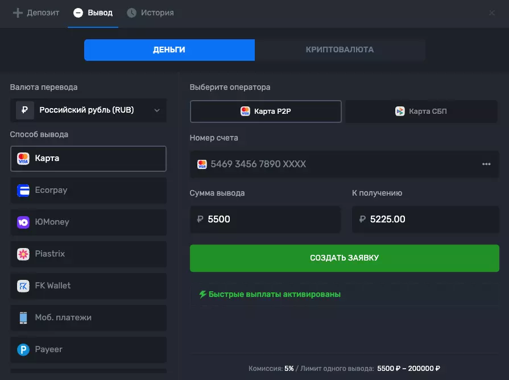This screenshot has width=509, height=380.
Task: Open the Депозит tab
Action: click(36, 13)
